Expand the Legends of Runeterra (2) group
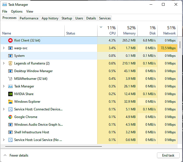Viewport: 183px width, 162px height. (4, 63)
